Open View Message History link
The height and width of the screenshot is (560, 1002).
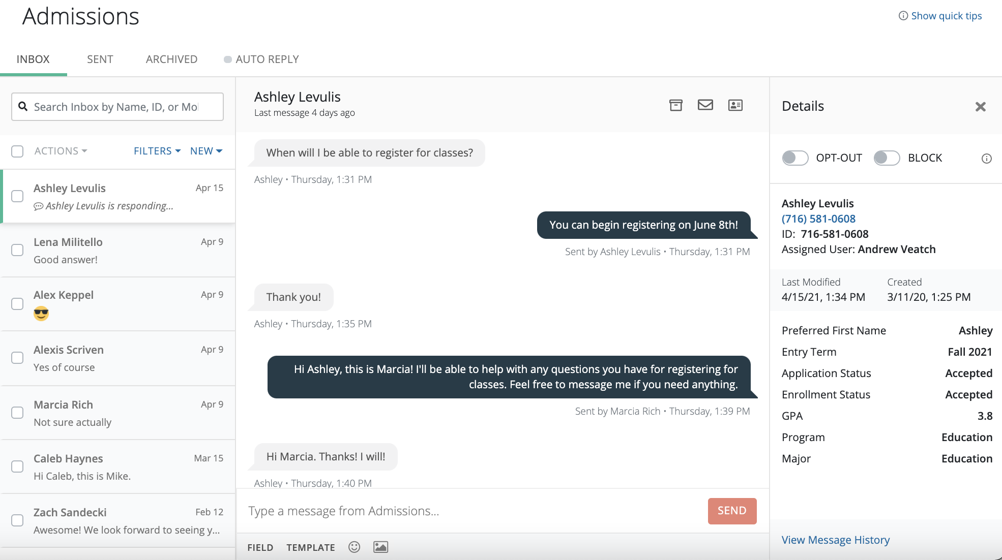835,540
